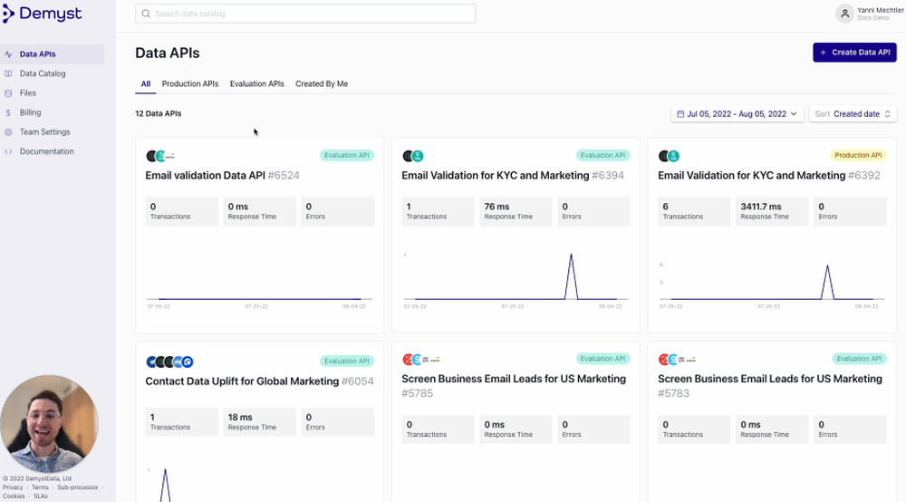Click the search magnifier icon

tap(147, 14)
